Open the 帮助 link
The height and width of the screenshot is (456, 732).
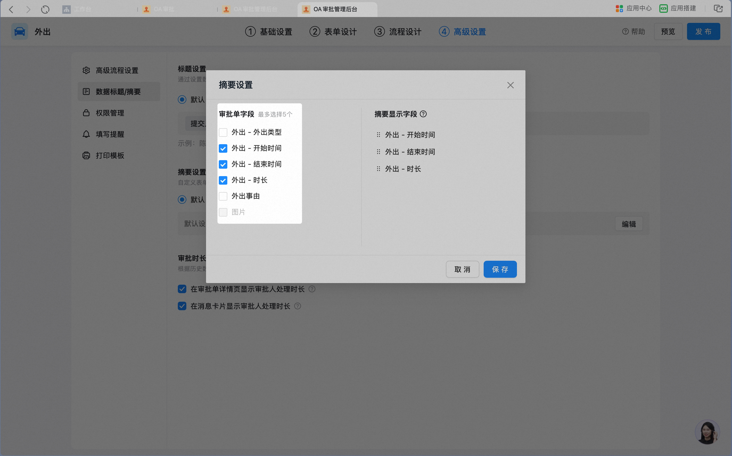click(x=633, y=31)
